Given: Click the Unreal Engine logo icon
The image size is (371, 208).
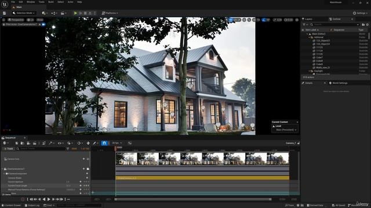Looking at the screenshot, I should tap(5, 4).
